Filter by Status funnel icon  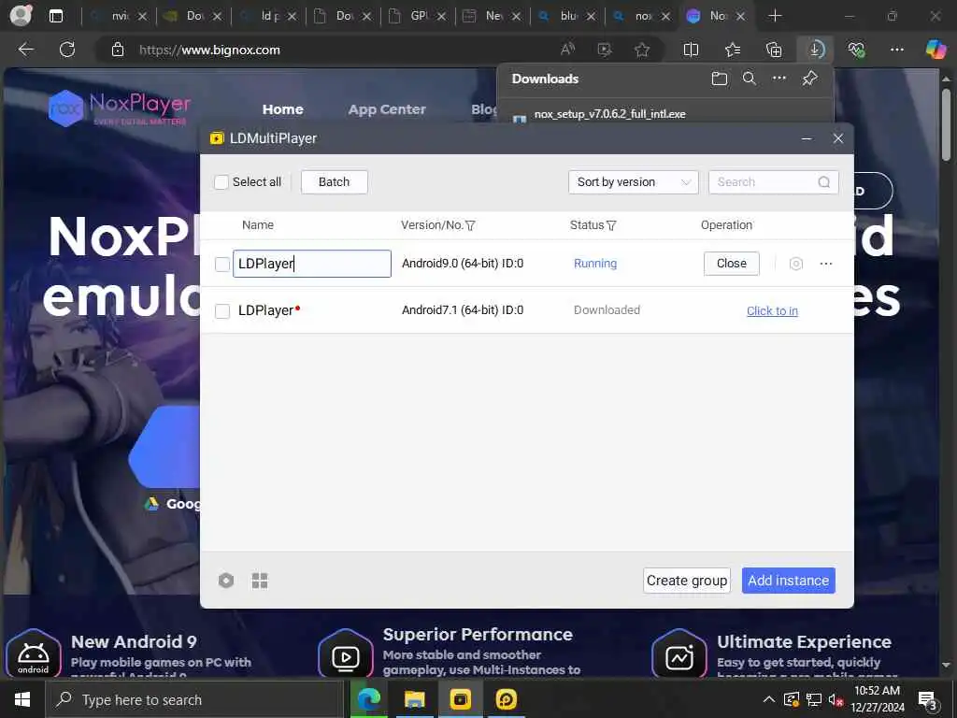(x=611, y=225)
